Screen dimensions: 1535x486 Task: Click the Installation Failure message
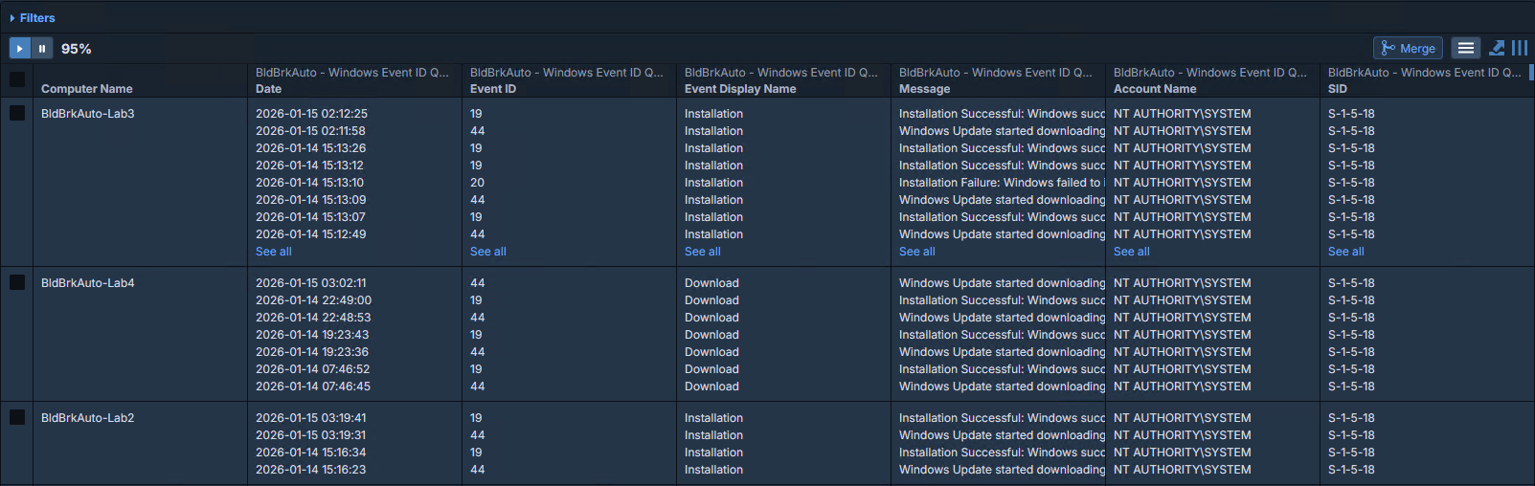coord(1002,183)
